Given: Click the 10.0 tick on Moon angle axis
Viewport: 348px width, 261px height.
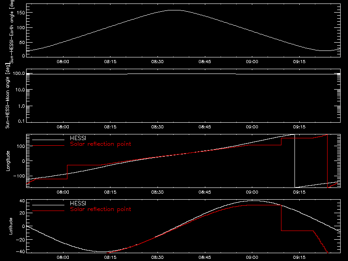Looking at the screenshot, I should click(20, 90).
